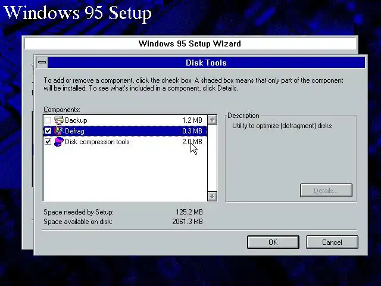Cancel the Disk Tools dialog

332,243
